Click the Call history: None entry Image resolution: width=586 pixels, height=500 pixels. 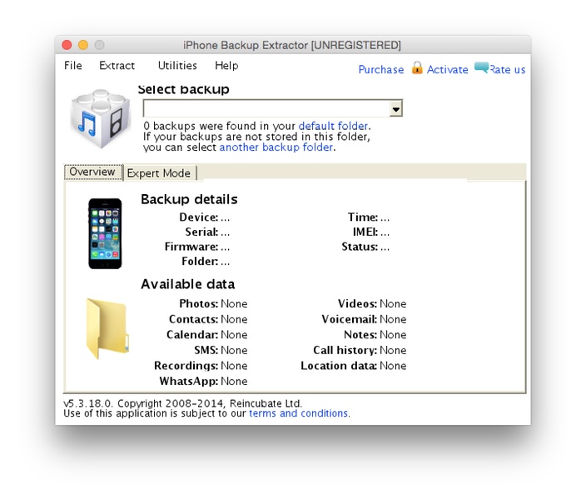360,350
